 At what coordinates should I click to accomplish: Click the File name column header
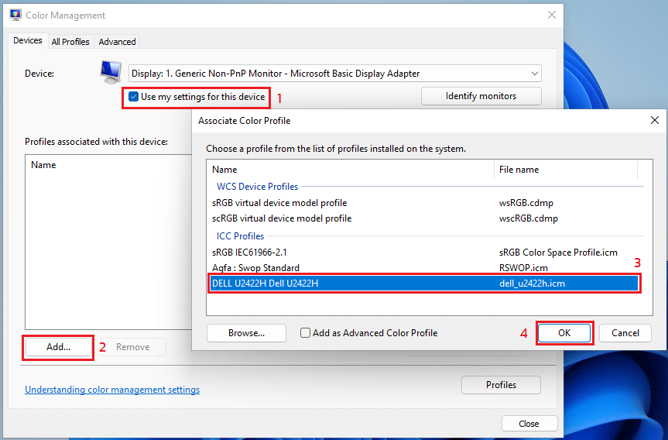click(566, 170)
